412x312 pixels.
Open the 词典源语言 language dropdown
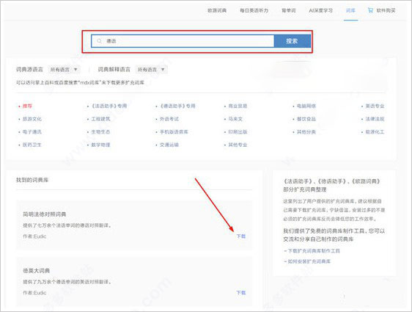pos(64,70)
